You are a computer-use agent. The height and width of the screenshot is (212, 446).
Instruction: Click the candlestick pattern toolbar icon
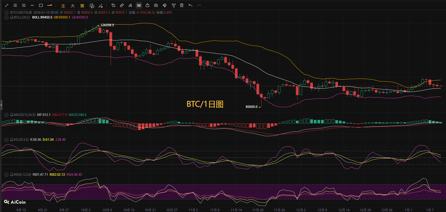pos(139,5)
